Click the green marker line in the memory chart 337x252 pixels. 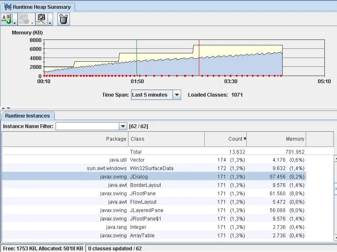136,58
